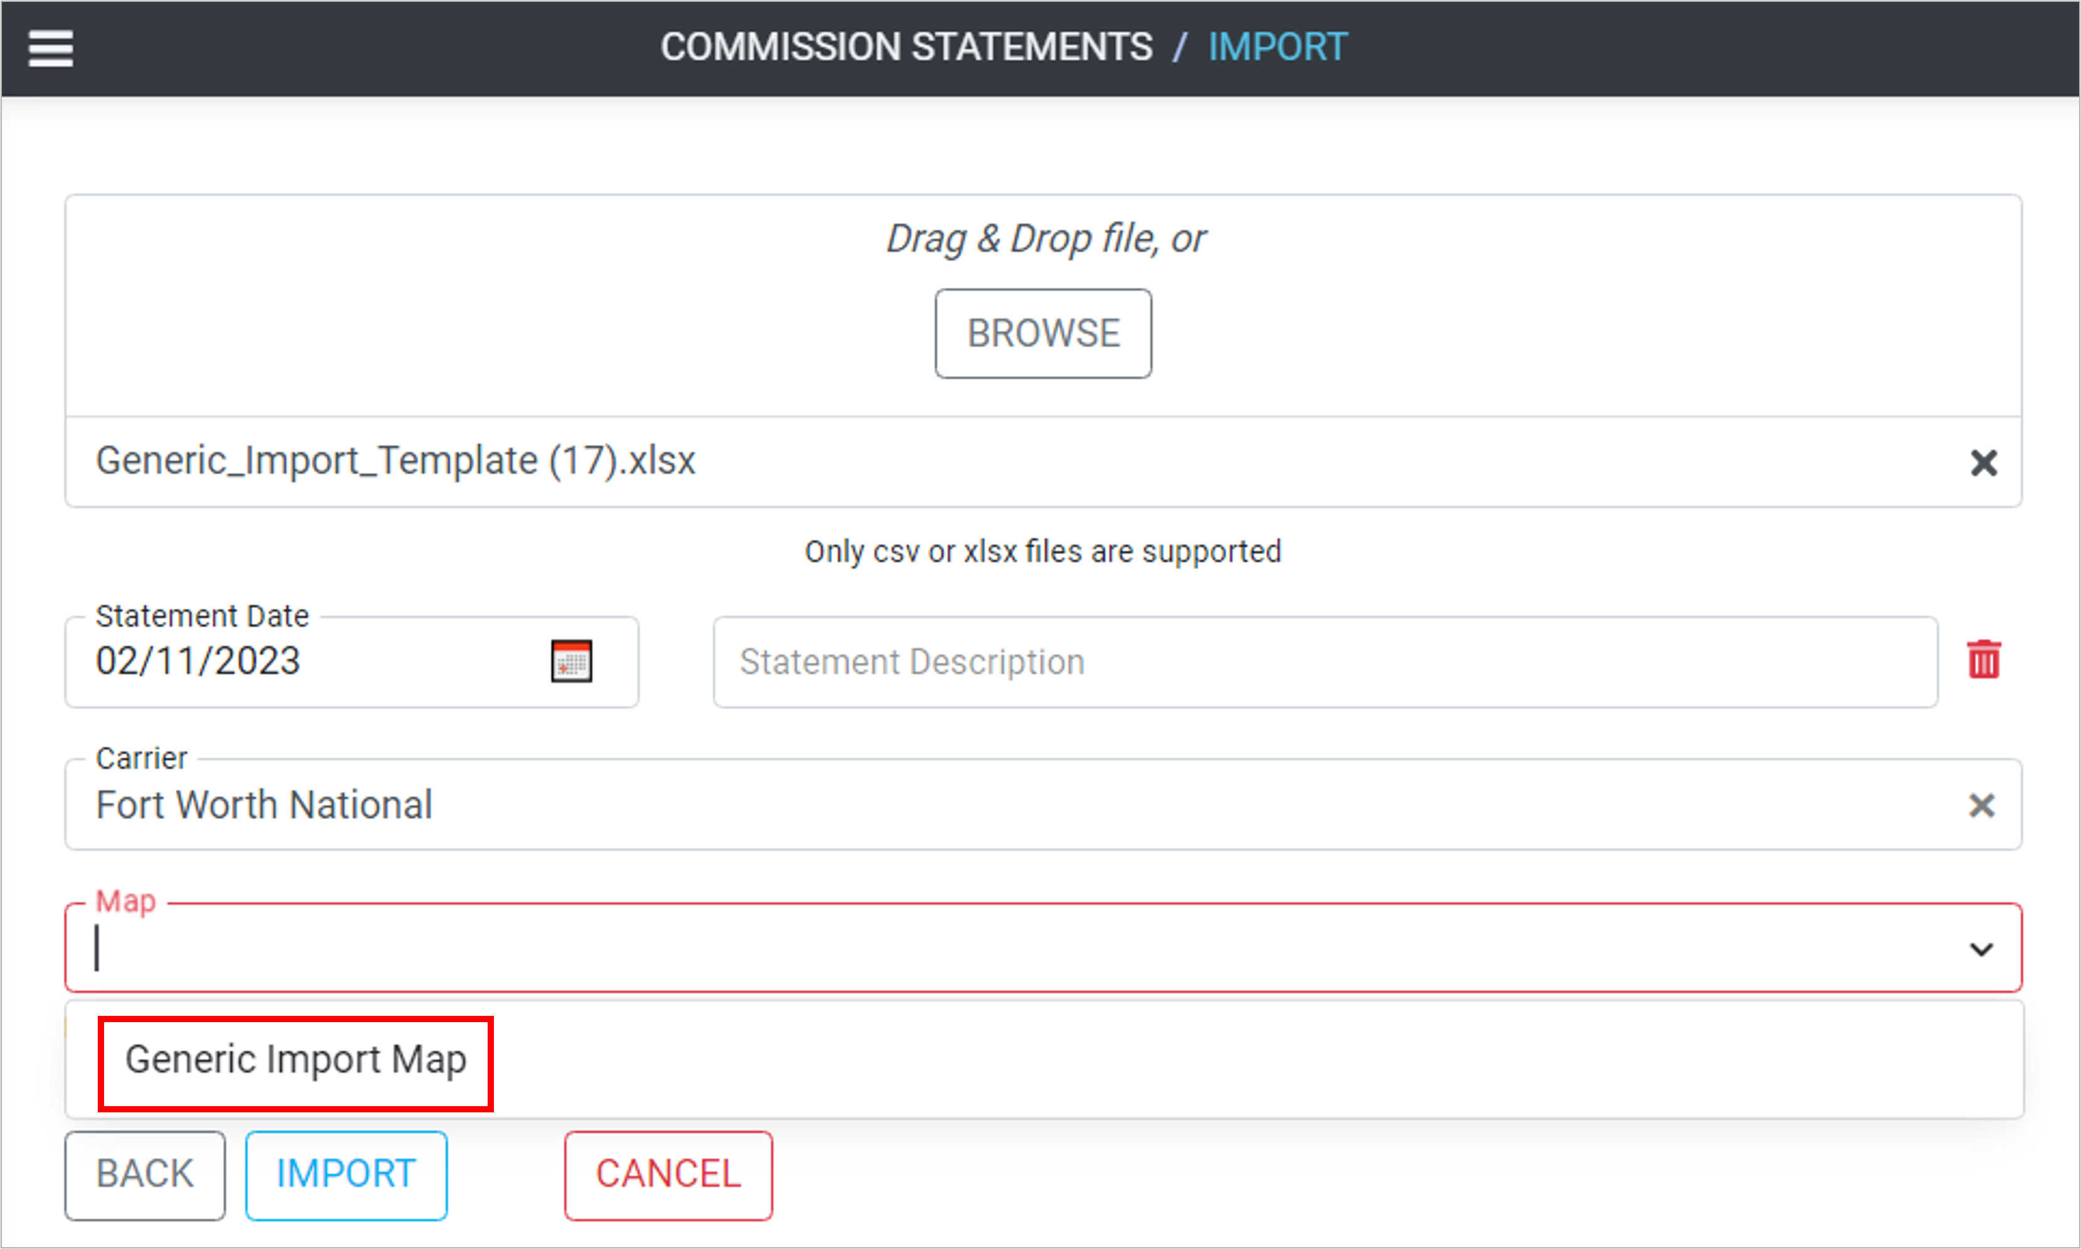Image resolution: width=2081 pixels, height=1249 pixels.
Task: Go back using the BACK button
Action: pos(145,1174)
